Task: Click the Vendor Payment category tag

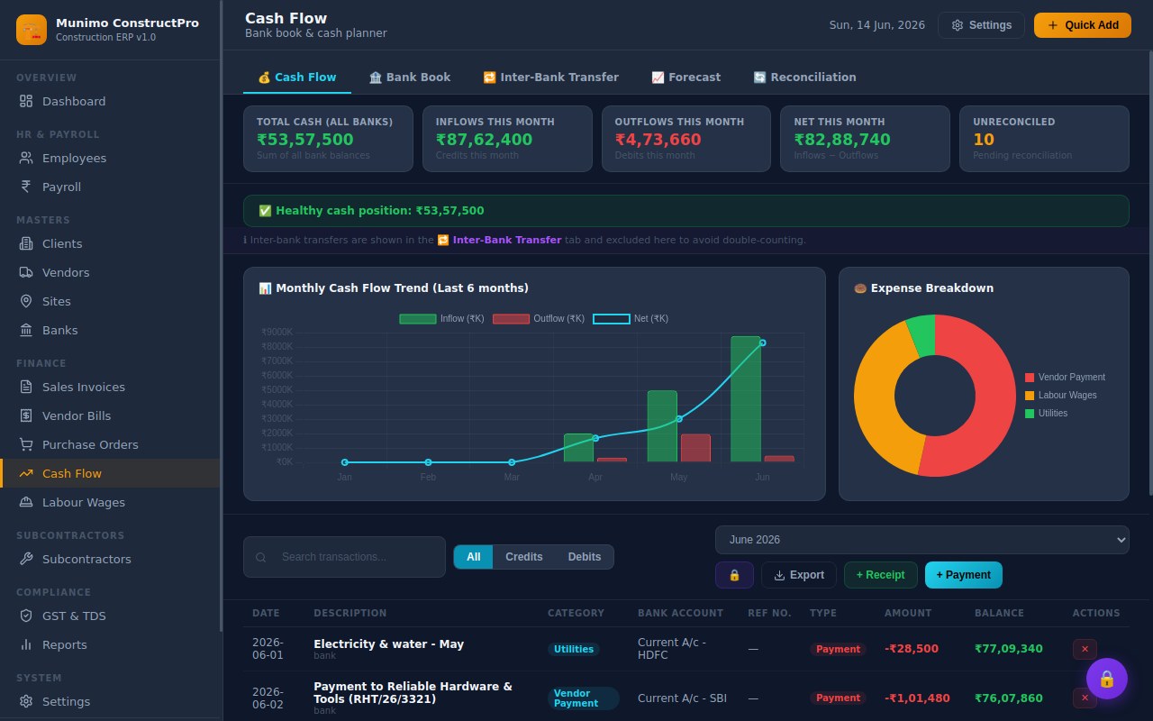Action: (584, 698)
